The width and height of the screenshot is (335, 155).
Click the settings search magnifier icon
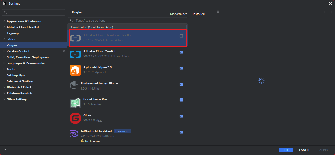[6, 12]
